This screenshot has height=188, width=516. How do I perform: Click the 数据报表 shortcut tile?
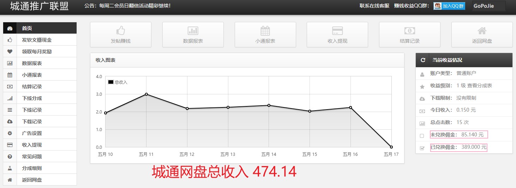click(x=193, y=35)
